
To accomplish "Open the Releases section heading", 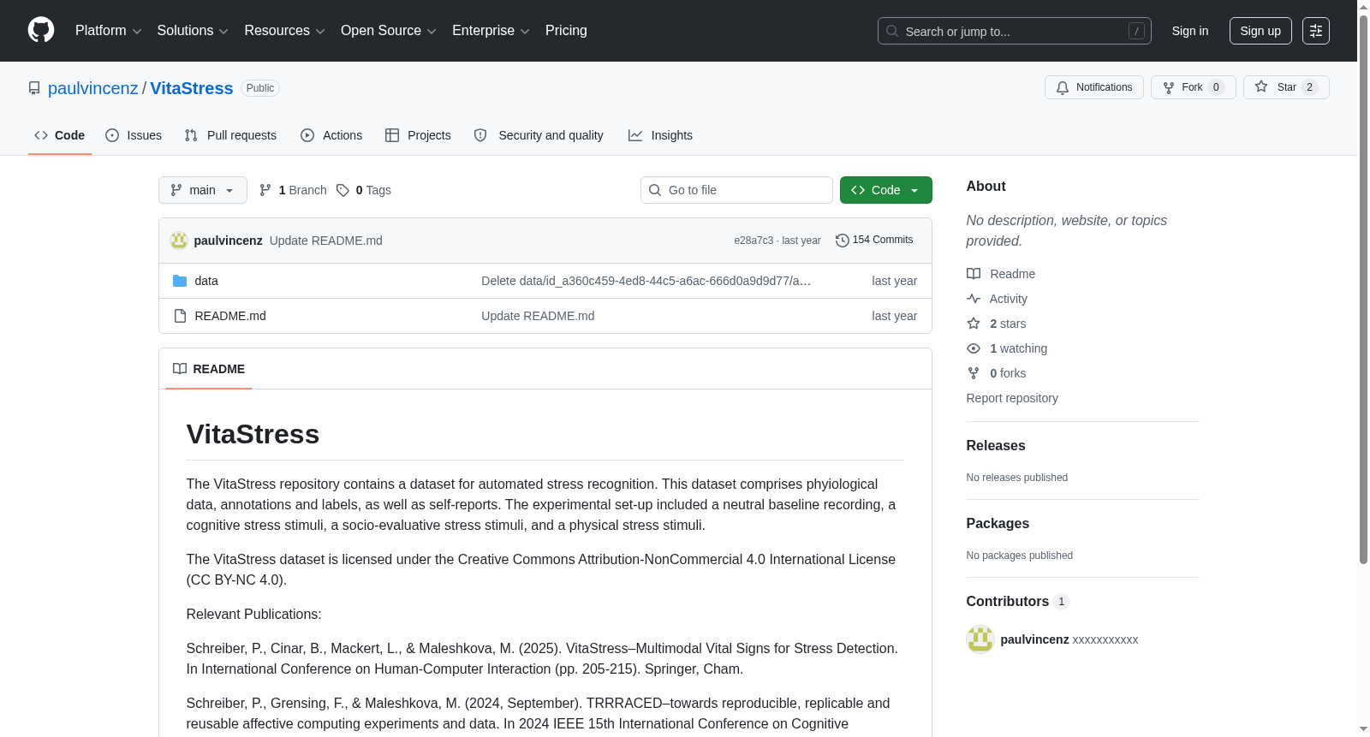I will (x=996, y=446).
